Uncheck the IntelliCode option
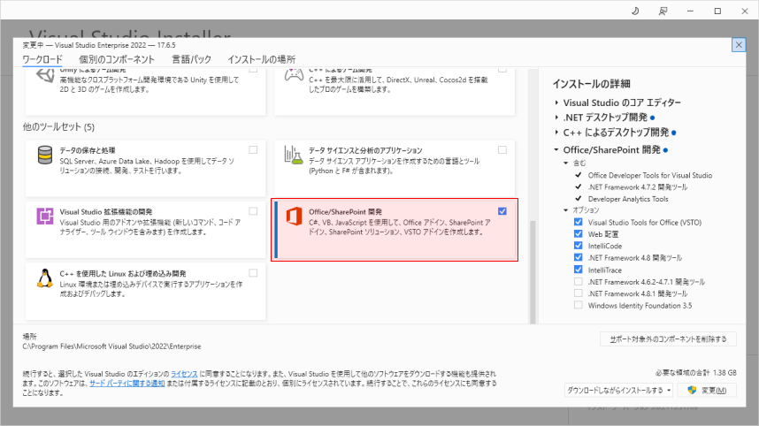The height and width of the screenshot is (426, 759). (578, 246)
